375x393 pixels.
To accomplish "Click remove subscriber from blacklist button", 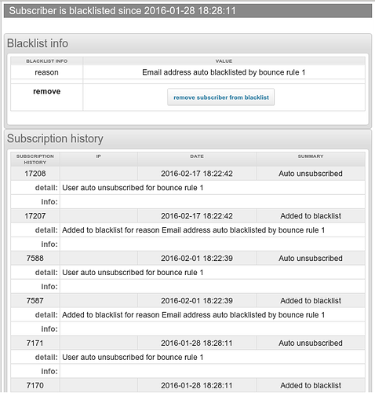I will coord(221,97).
